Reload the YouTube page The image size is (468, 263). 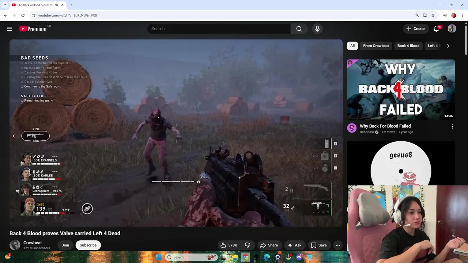[x=23, y=15]
